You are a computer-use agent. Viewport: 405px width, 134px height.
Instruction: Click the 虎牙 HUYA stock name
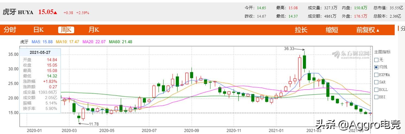18,12
